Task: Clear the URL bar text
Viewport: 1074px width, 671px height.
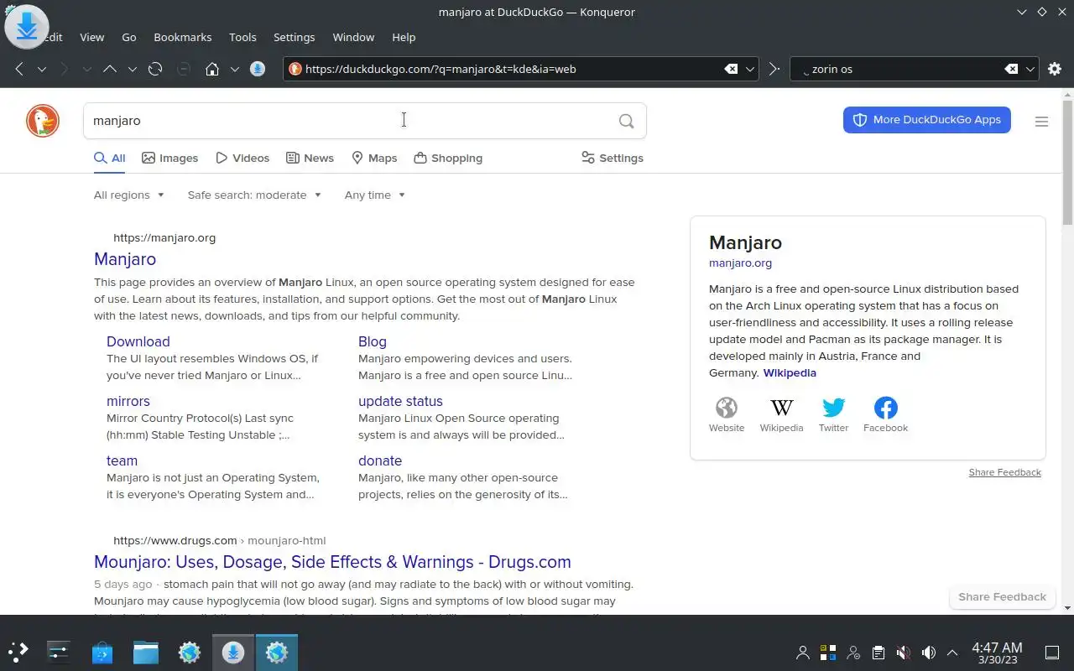Action: 731,69
